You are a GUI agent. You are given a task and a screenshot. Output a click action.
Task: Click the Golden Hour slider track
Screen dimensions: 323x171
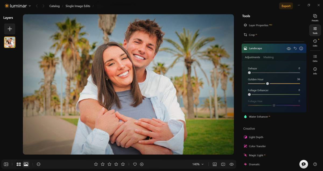[x=274, y=83]
